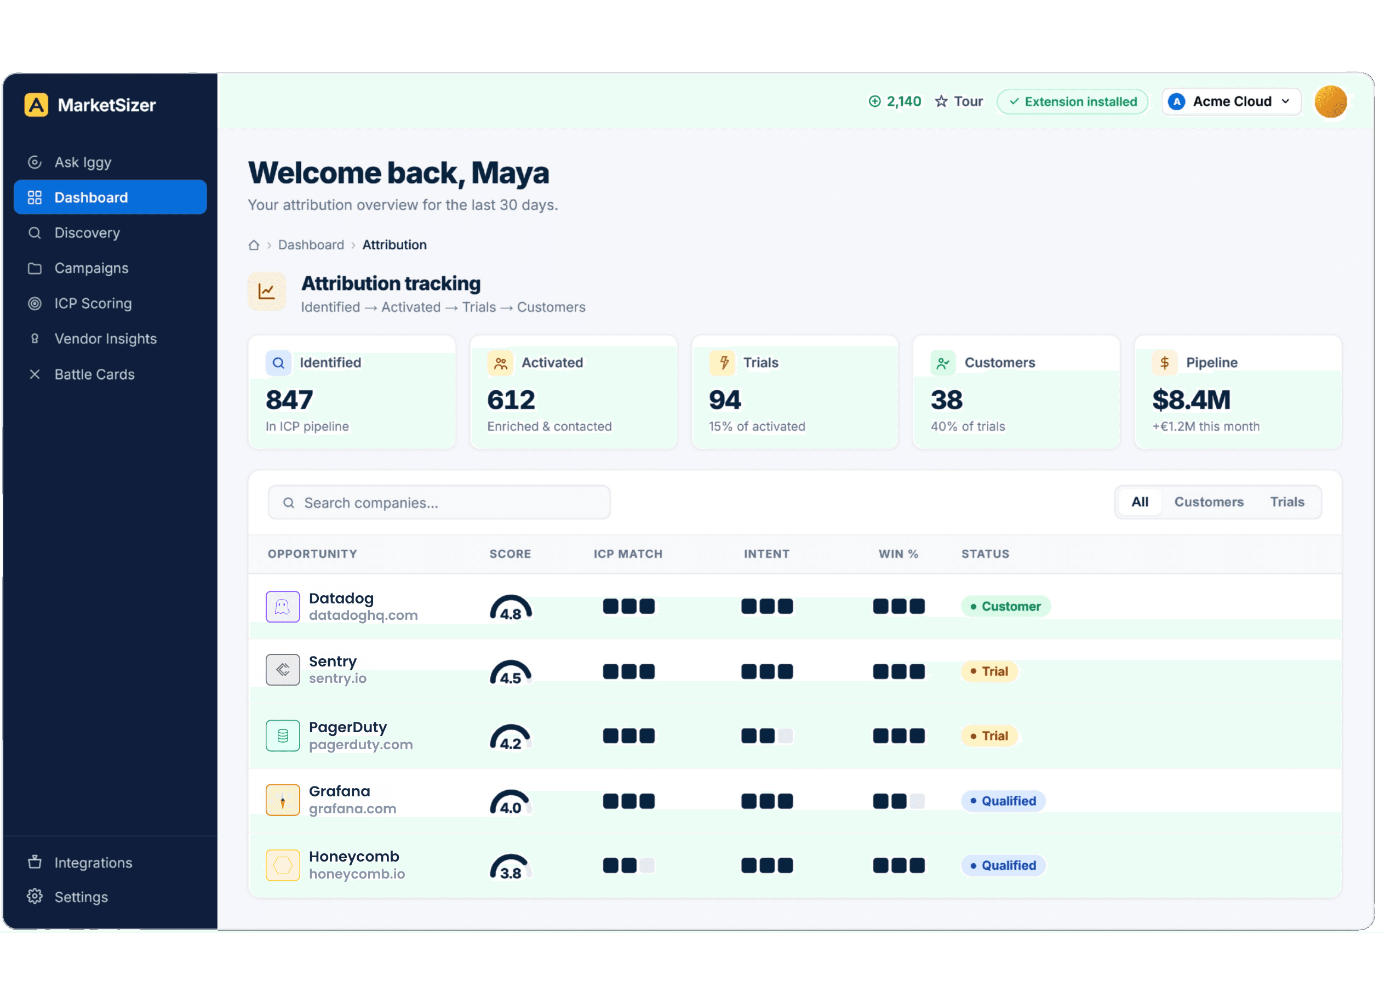Click PagerDuty's intent level bars
Screen dimensions: 1385x998
pyautogui.click(x=767, y=736)
